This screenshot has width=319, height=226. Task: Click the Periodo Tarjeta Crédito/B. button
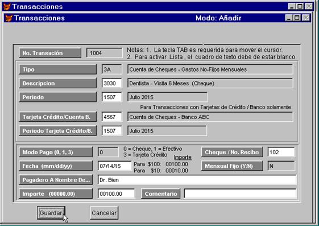(57, 131)
